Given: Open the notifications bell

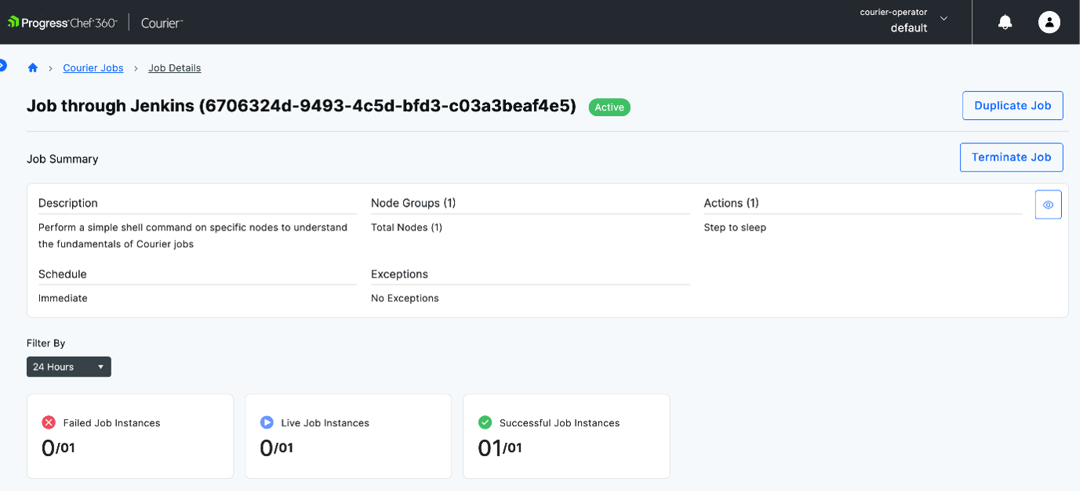Looking at the screenshot, I should pyautogui.click(x=1005, y=23).
